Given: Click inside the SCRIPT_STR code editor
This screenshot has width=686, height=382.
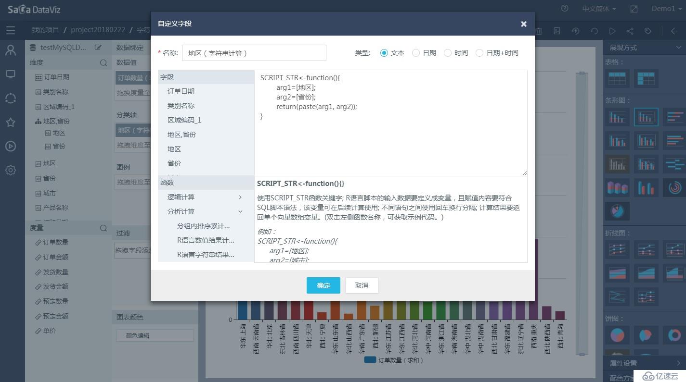Looking at the screenshot, I should (390, 123).
